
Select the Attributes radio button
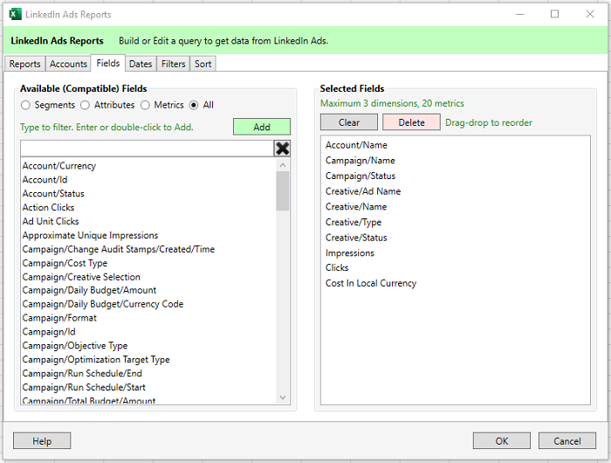(85, 105)
